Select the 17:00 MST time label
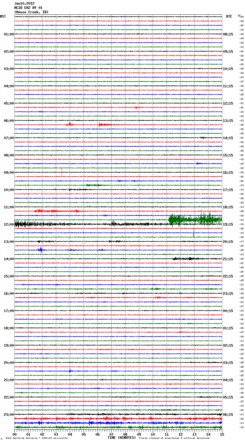 click(9, 311)
